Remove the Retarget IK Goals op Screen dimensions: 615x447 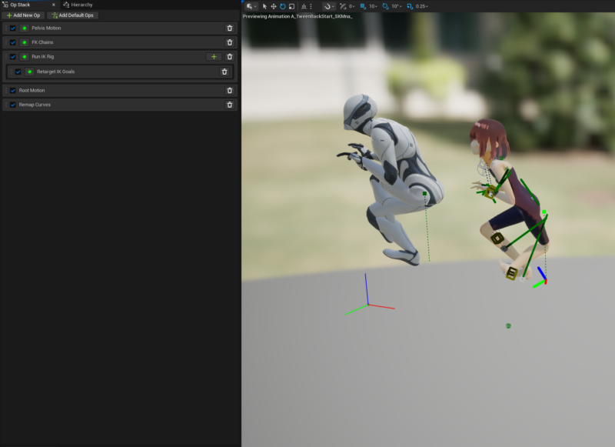click(x=224, y=72)
